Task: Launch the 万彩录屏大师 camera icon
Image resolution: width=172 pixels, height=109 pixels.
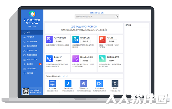Action: [99, 83]
